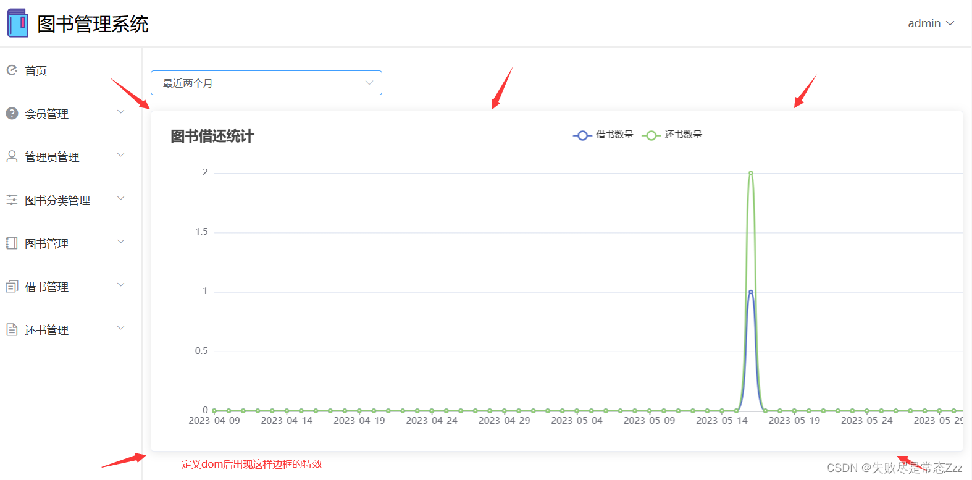Toggle the 还书数量 legend series
Image resolution: width=972 pixels, height=480 pixels.
point(672,135)
